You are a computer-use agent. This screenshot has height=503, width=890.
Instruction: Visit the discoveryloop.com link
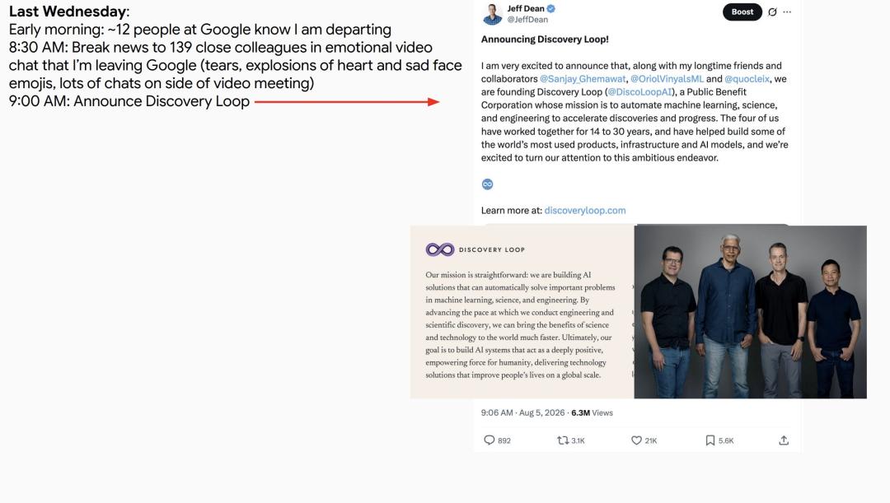(584, 211)
